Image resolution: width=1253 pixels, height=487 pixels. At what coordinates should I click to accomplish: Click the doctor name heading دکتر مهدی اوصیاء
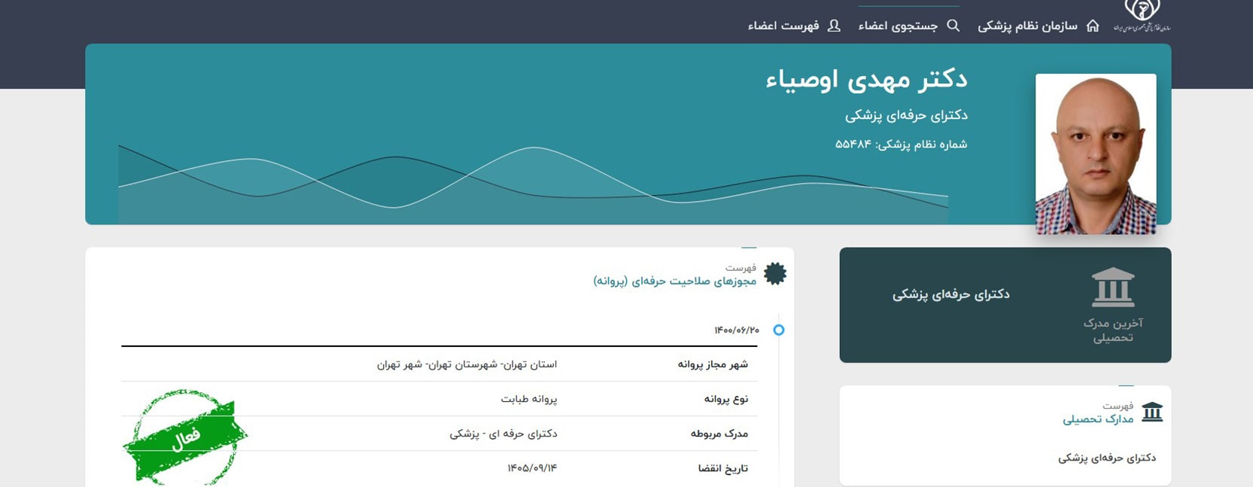[866, 79]
